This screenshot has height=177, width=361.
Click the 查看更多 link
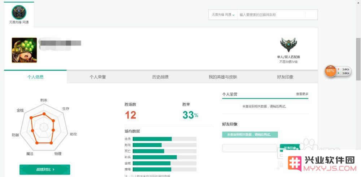coord(302,94)
